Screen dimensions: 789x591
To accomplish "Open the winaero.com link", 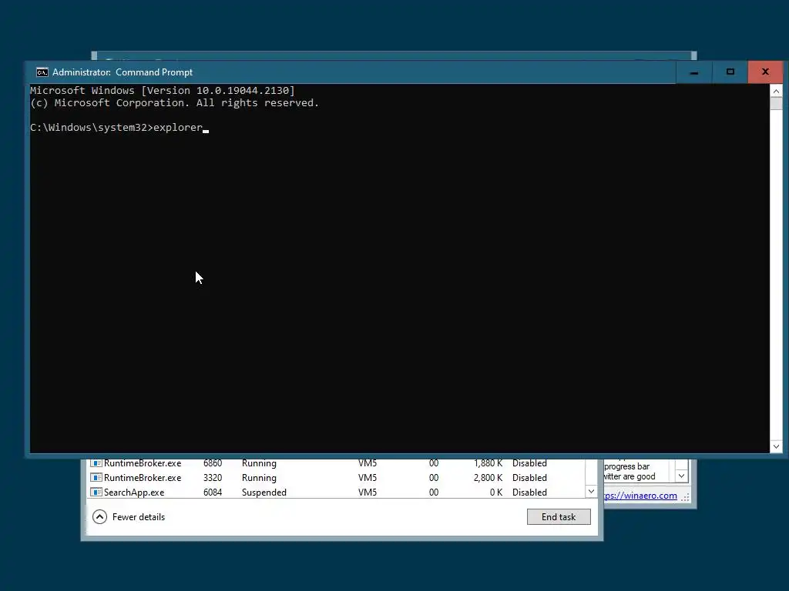I will (640, 496).
